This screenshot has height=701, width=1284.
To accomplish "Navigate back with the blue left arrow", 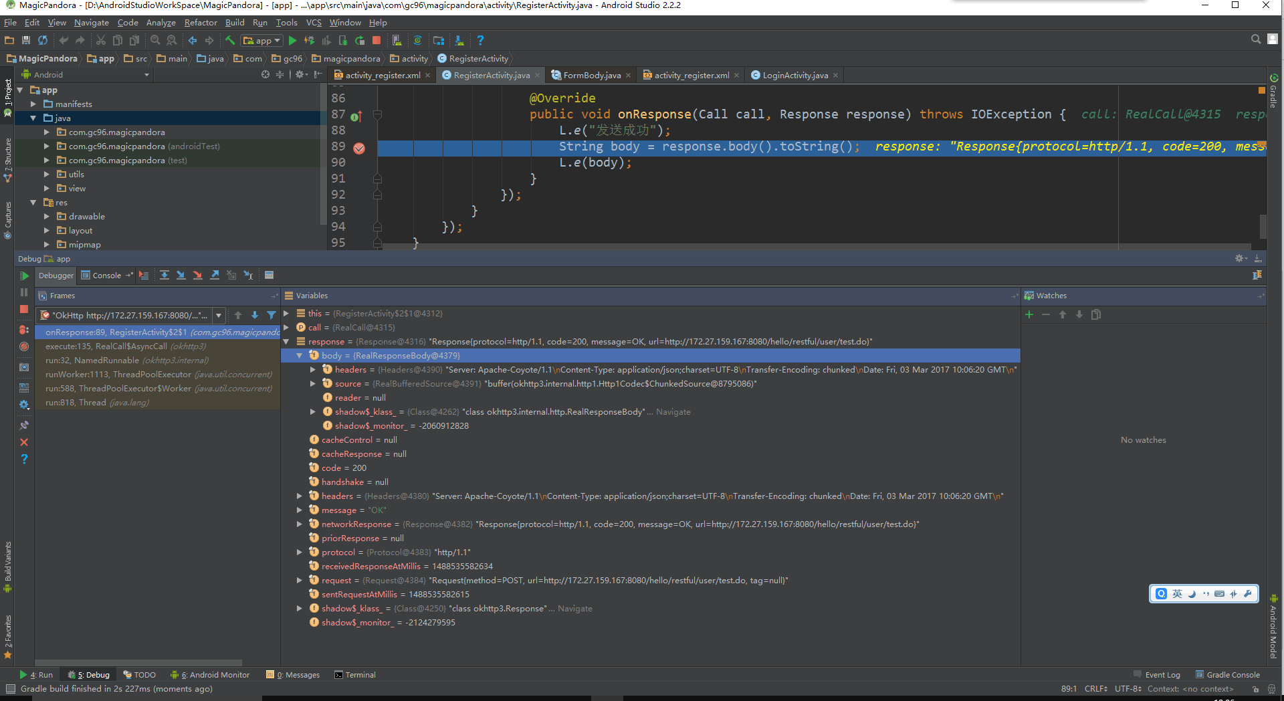I will click(x=193, y=41).
